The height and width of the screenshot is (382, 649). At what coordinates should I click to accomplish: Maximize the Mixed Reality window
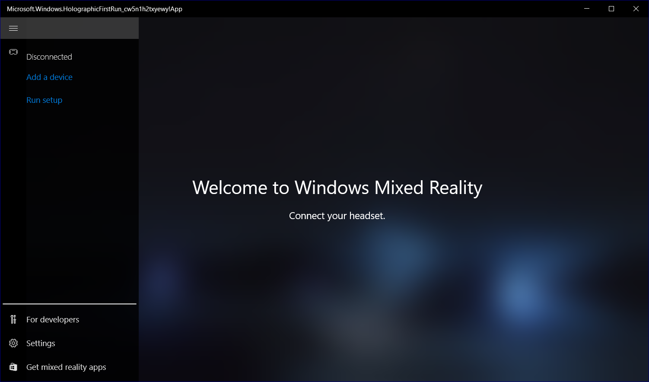[x=611, y=9]
